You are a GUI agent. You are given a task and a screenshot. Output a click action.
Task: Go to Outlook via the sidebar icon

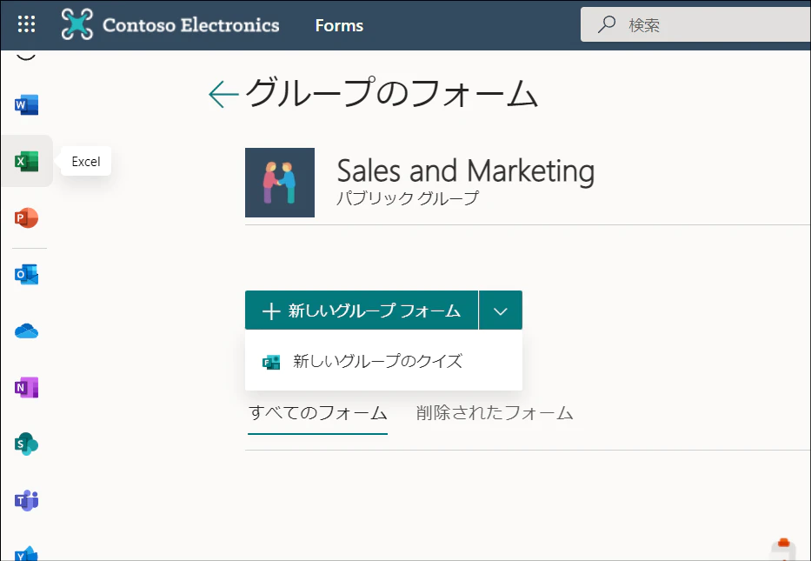pos(26,275)
